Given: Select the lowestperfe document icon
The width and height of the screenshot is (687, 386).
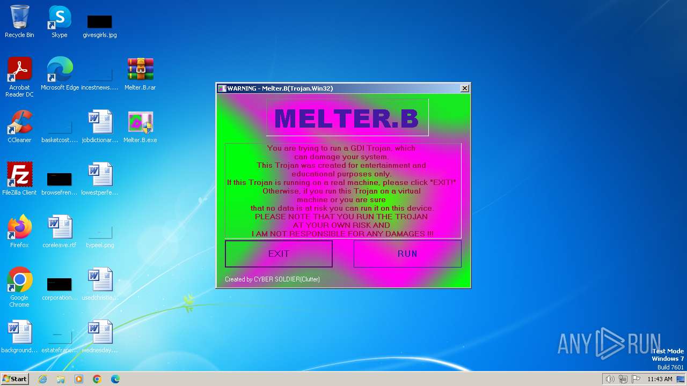Looking at the screenshot, I should 100,179.
